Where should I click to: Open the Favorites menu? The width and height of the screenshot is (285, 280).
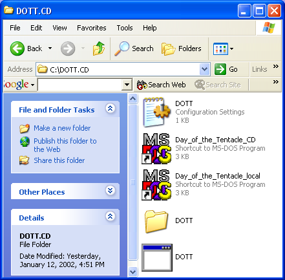pos(92,28)
